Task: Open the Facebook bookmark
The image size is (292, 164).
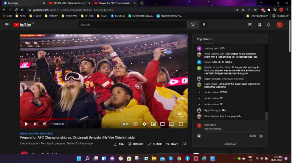Action: click(x=118, y=16)
